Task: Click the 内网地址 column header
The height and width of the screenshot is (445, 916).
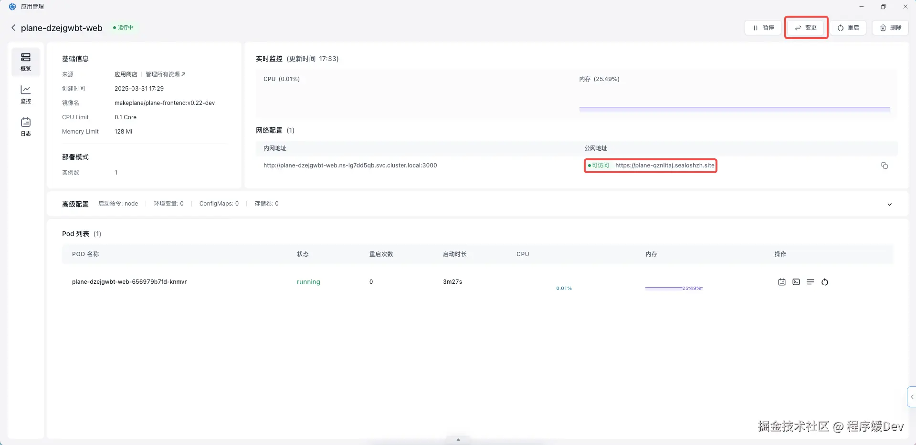Action: [275, 148]
